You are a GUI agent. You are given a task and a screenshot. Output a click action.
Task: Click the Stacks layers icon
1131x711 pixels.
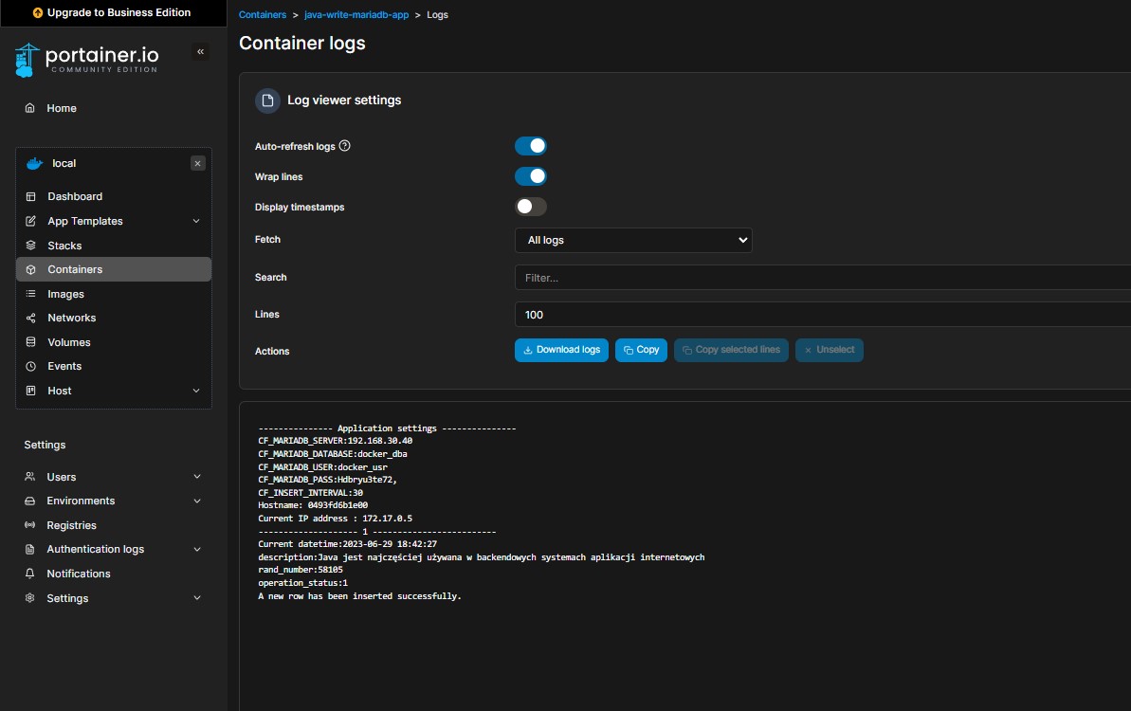pos(30,246)
